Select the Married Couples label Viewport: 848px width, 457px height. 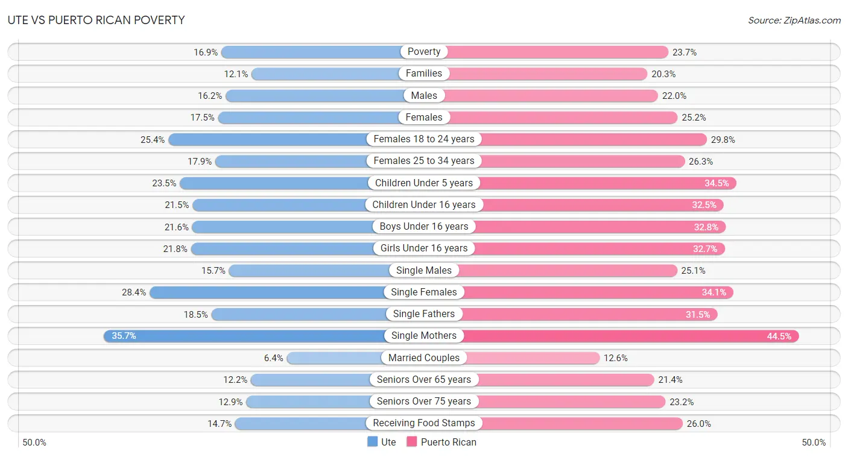(x=424, y=358)
